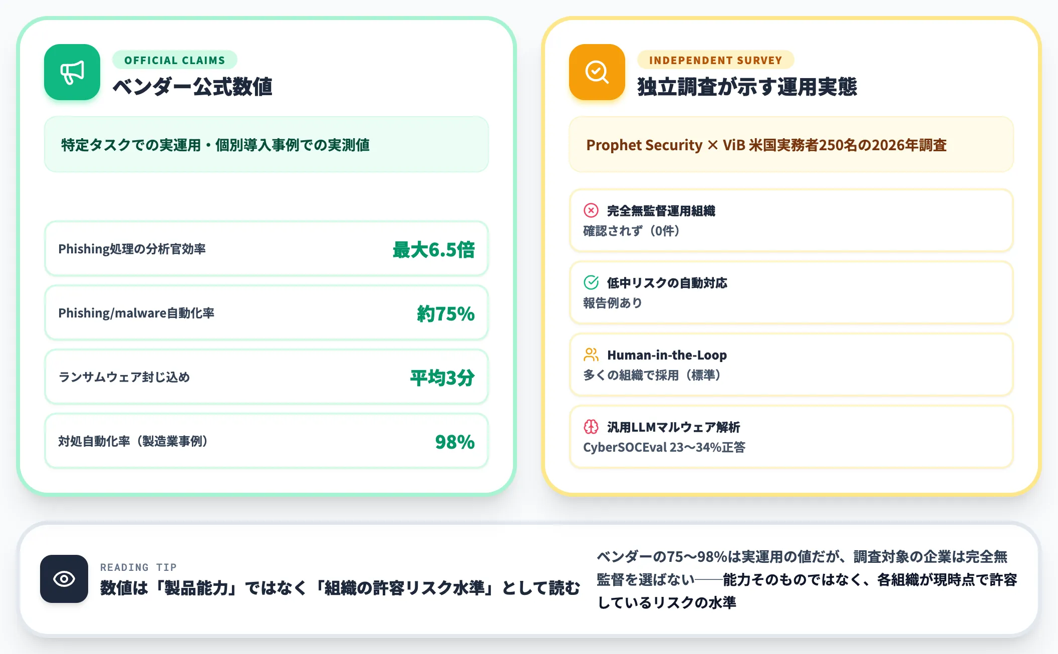Image resolution: width=1058 pixels, height=654 pixels.
Task: Click the text 確認されず（0件）
Action: click(631, 231)
